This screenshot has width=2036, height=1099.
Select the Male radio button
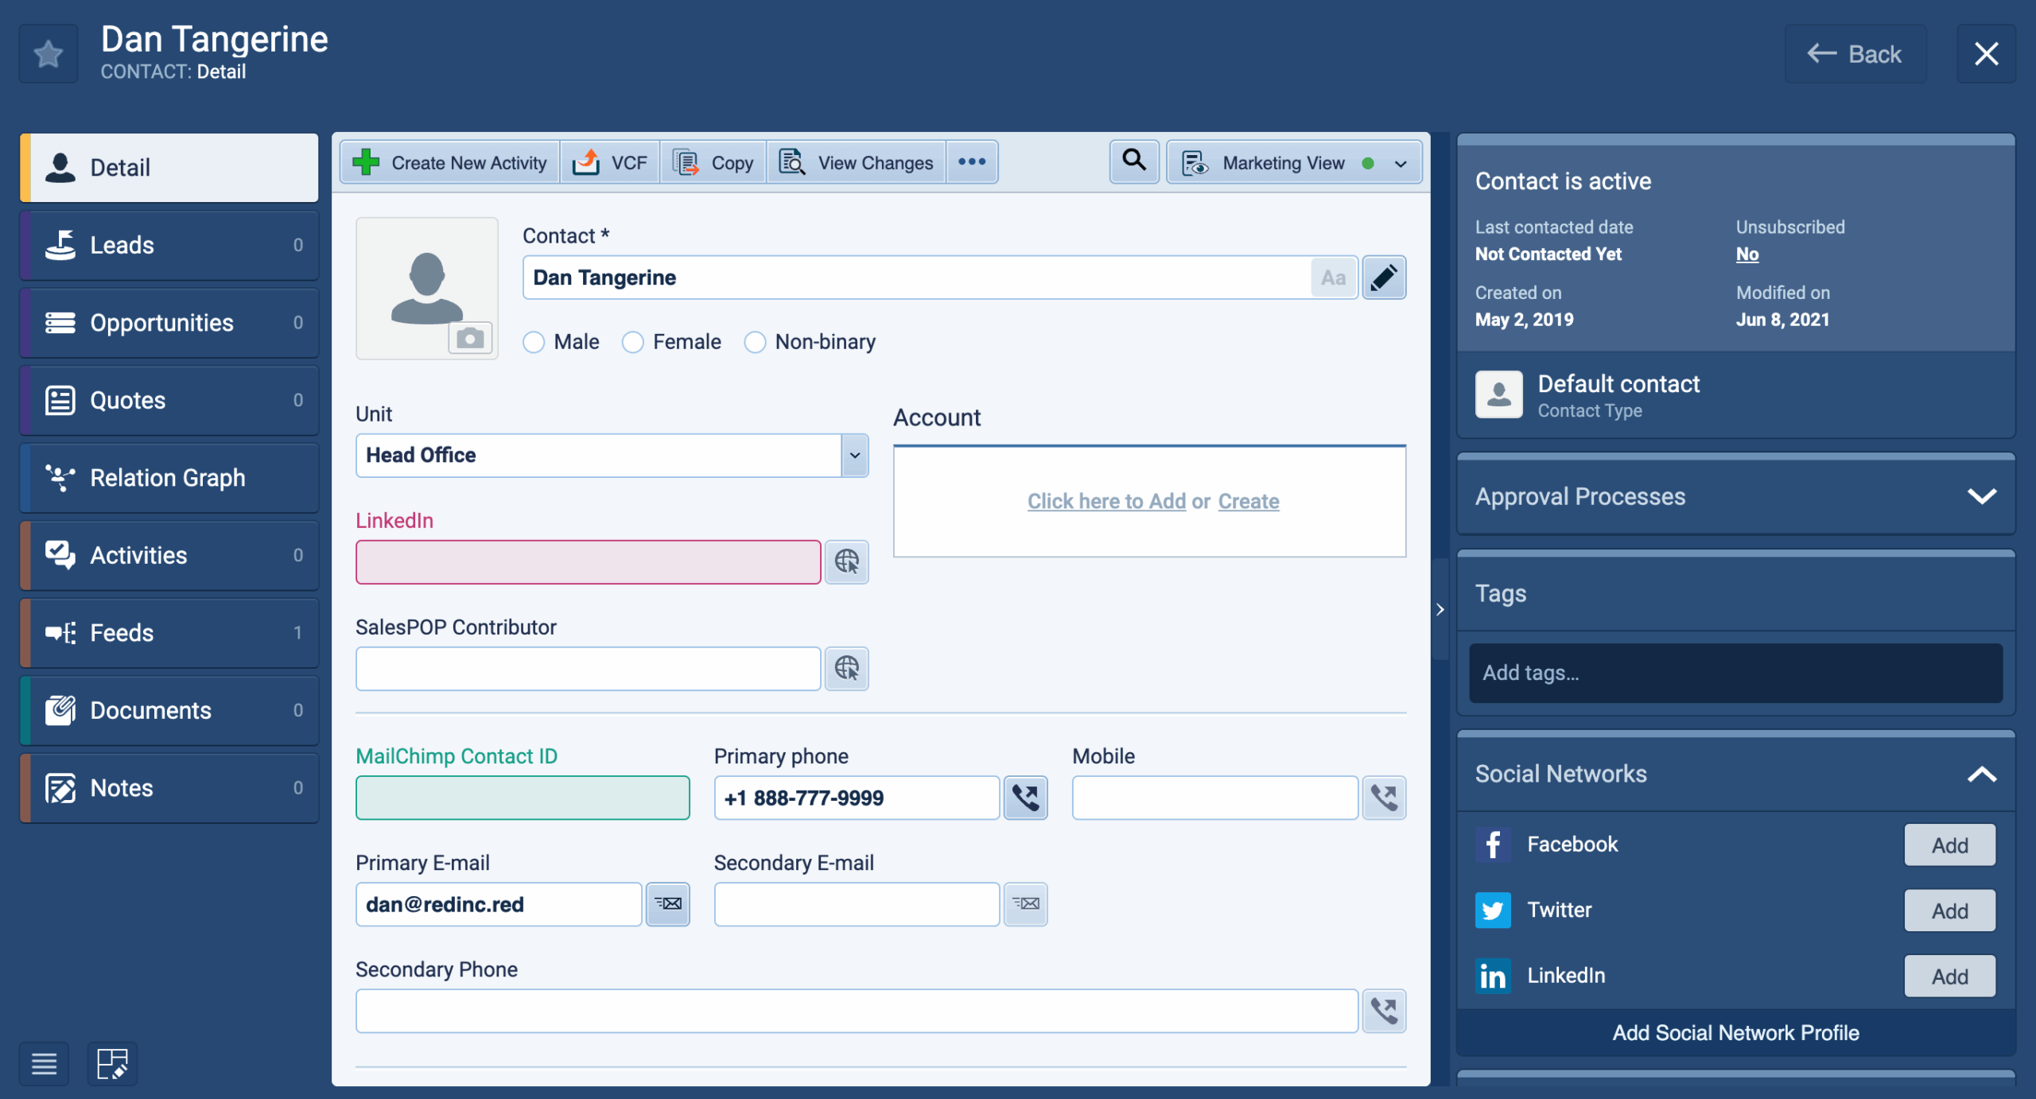tap(534, 342)
